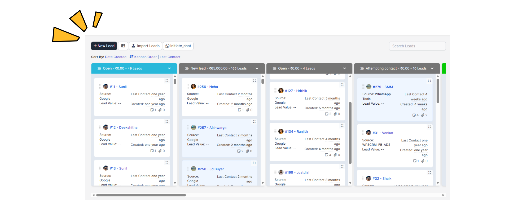Click avatar of #134 Ranjith lead
The height and width of the screenshot is (200, 509).
pos(281,131)
